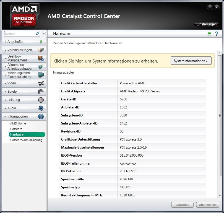Click the 'PCI Express 3.0' value
Viewport: 224px width, 213px height.
tap(131, 139)
